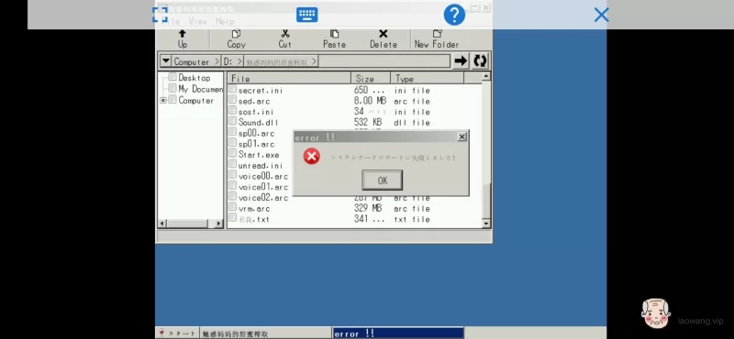Click the empty address input area

(x=384, y=61)
